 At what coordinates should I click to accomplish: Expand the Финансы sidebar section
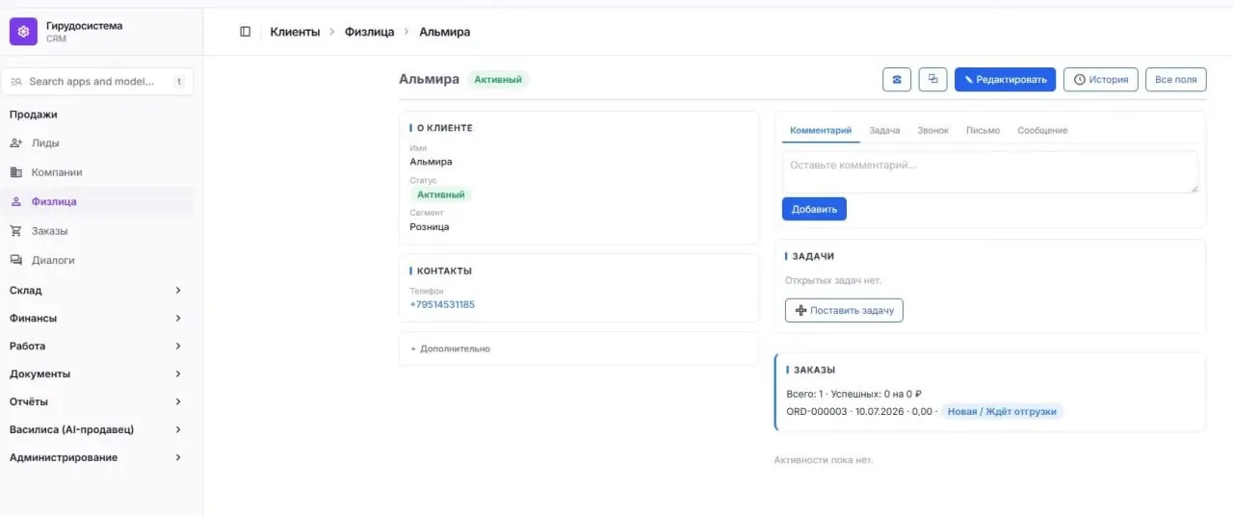tap(96, 318)
